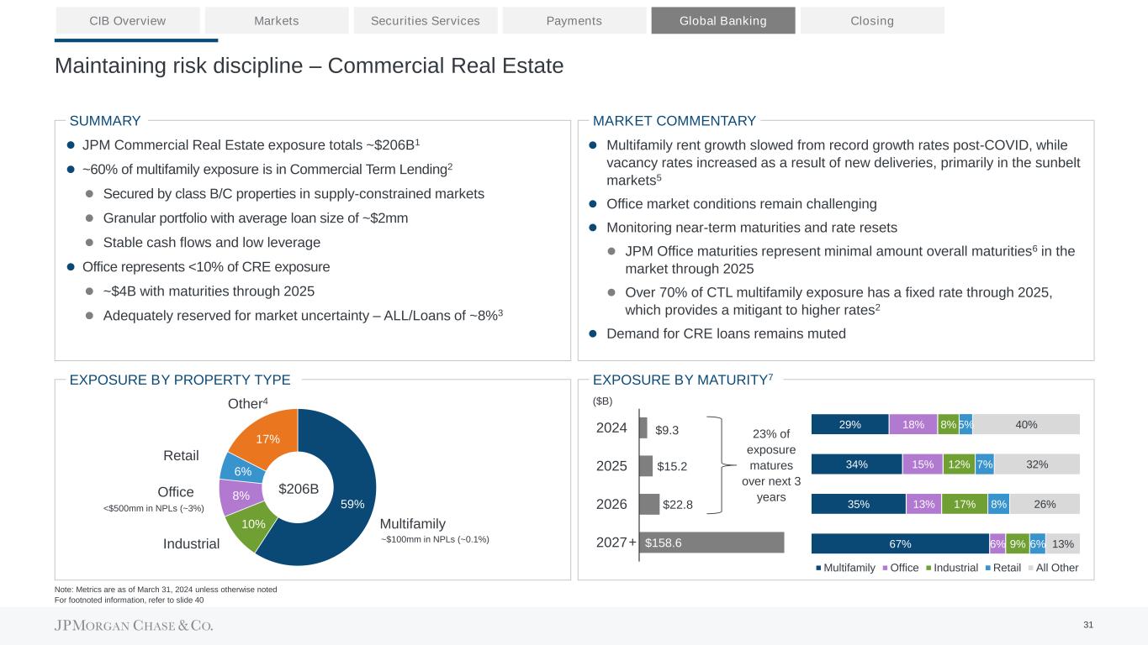Click "Demand for CRE loans remains muted" bullet

tap(726, 333)
